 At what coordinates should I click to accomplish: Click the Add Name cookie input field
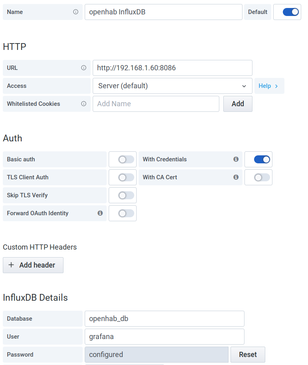(156, 104)
